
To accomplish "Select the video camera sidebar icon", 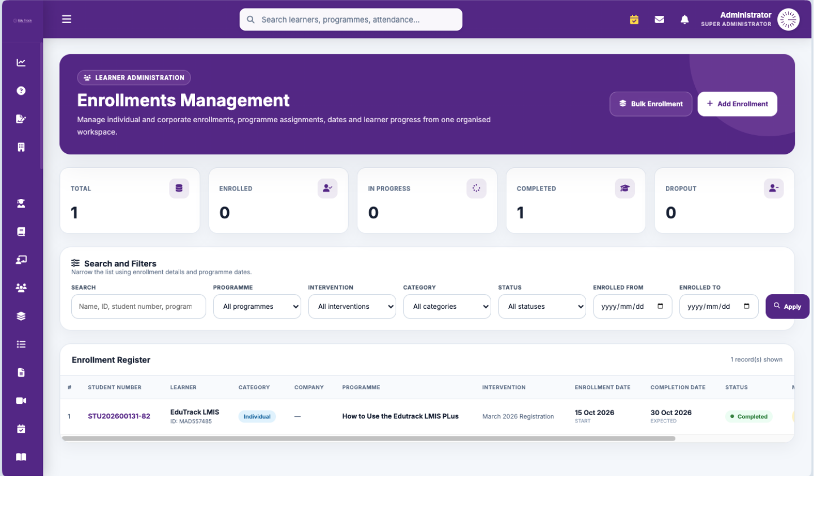I will pyautogui.click(x=21, y=401).
